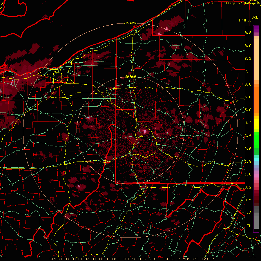Select the 3.4 value on the scale
Viewport: 261px width, 261px height.
click(248, 136)
